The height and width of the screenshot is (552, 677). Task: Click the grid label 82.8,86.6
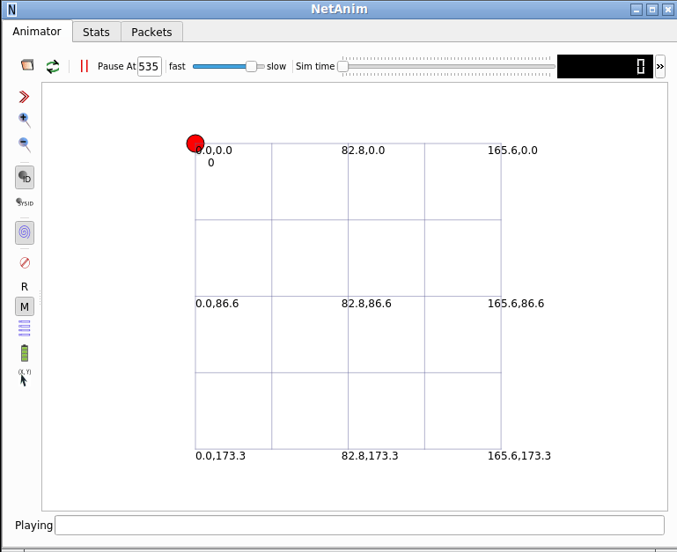pyautogui.click(x=366, y=304)
